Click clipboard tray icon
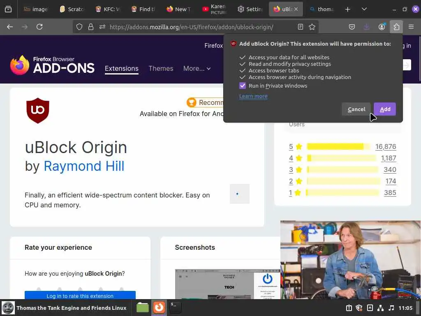Screen dimensions: 421x316 [349, 308]
